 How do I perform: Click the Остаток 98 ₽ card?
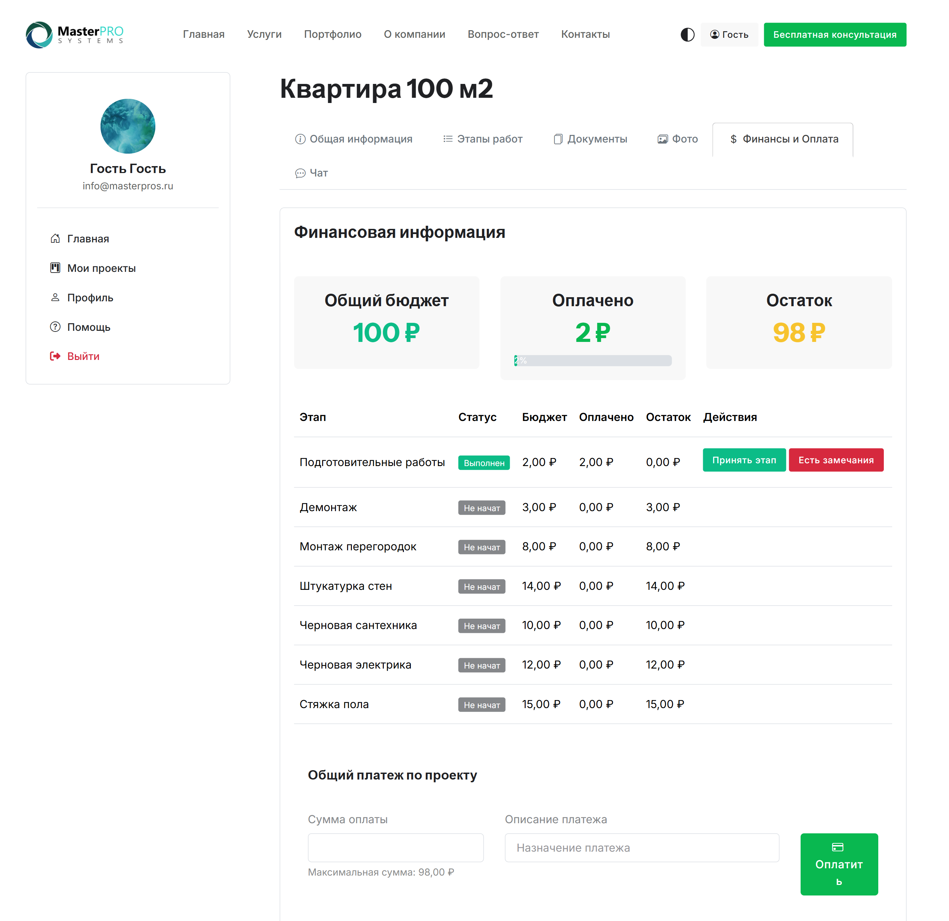pyautogui.click(x=799, y=322)
